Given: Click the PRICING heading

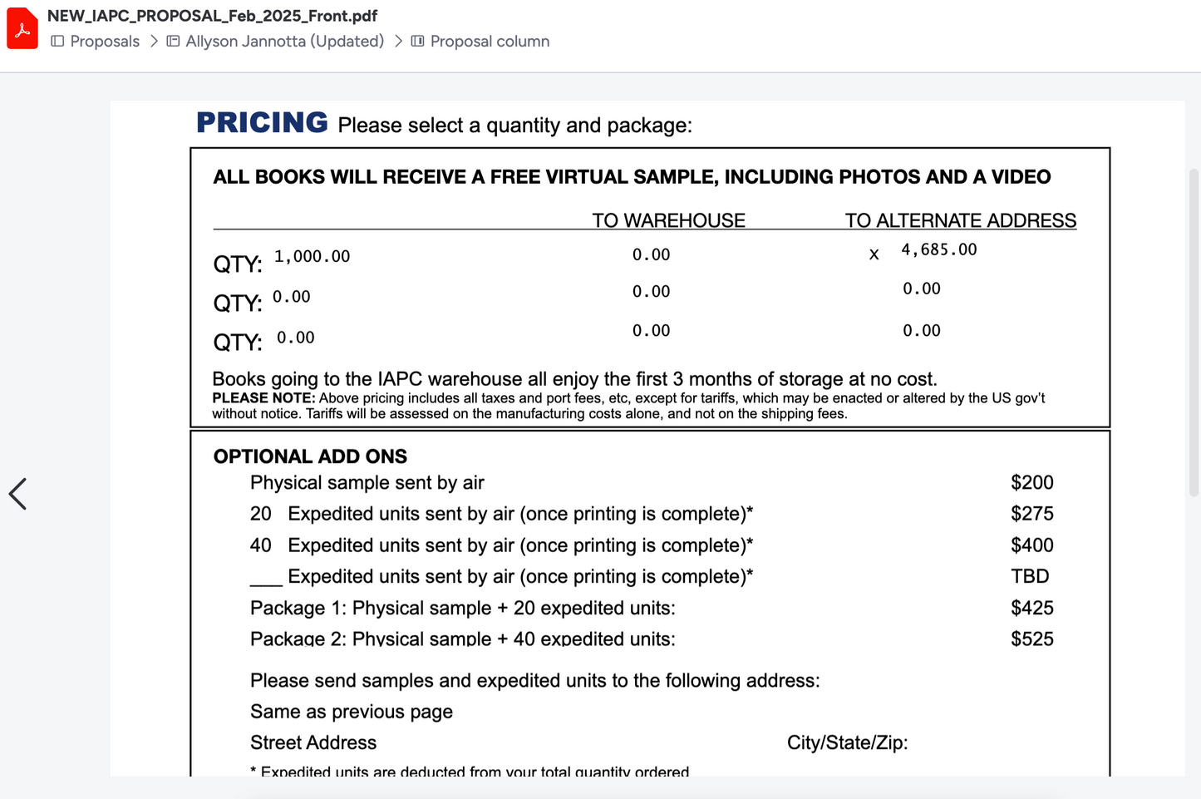Looking at the screenshot, I should click(262, 122).
